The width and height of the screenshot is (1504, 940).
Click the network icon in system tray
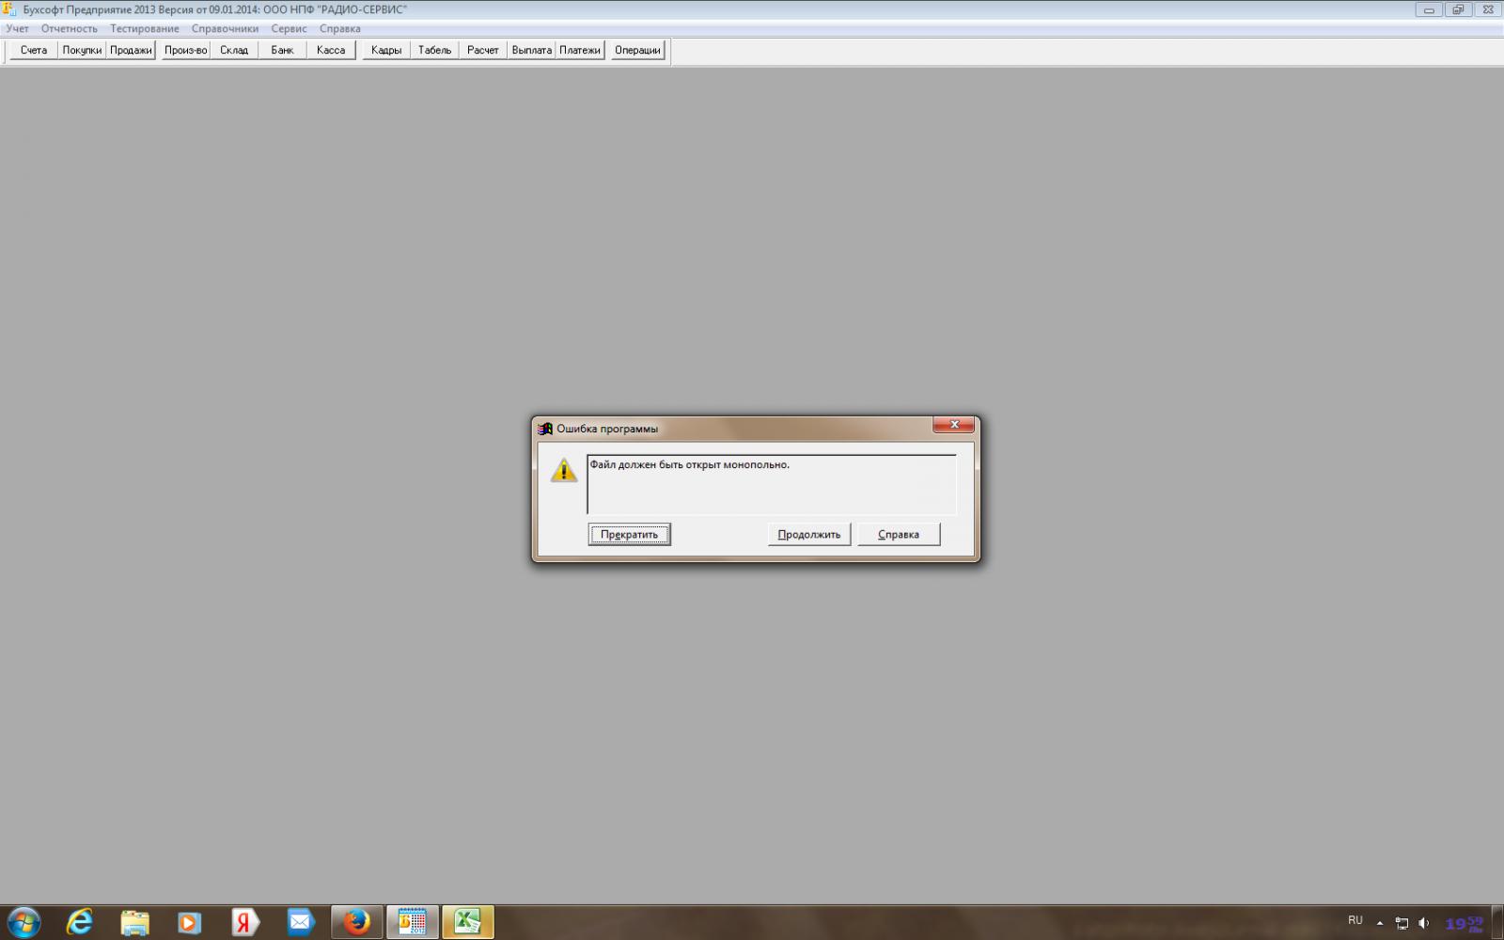(1402, 923)
